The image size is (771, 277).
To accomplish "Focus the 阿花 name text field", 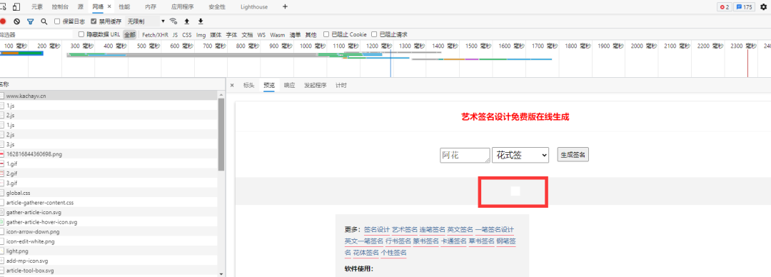I will click(x=465, y=155).
